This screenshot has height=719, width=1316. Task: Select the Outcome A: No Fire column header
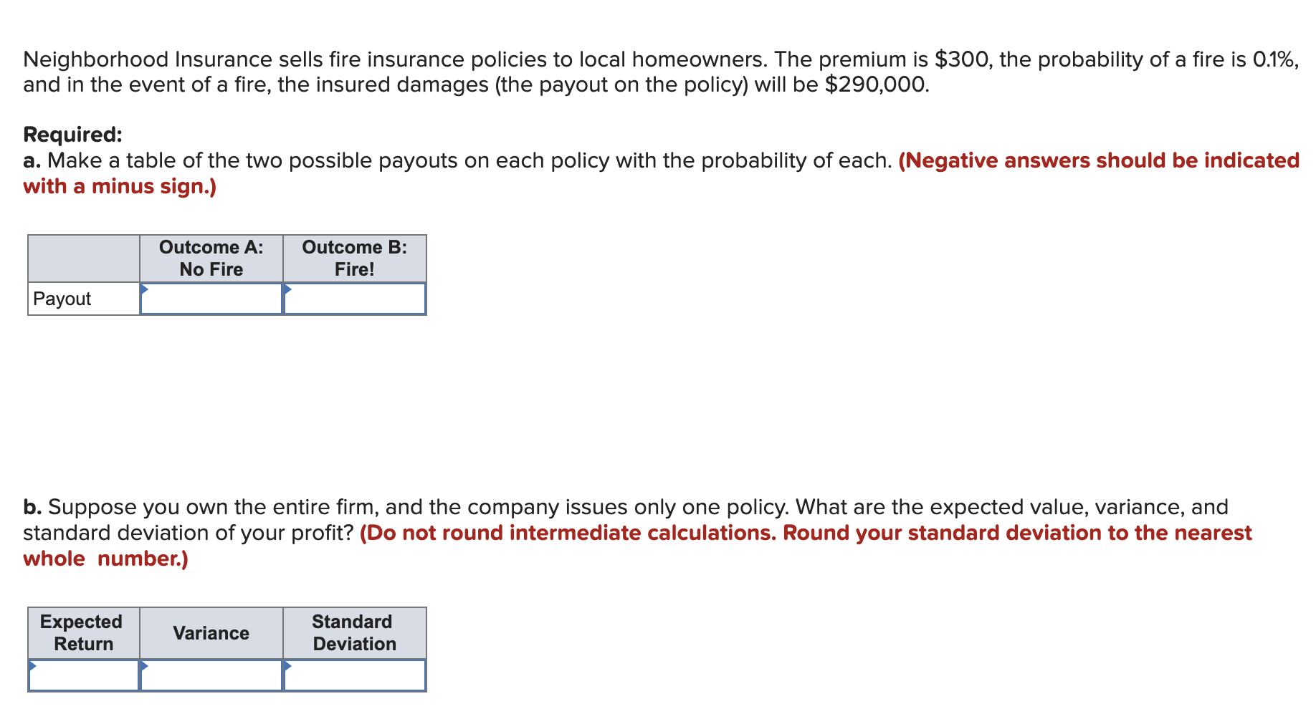click(x=210, y=258)
